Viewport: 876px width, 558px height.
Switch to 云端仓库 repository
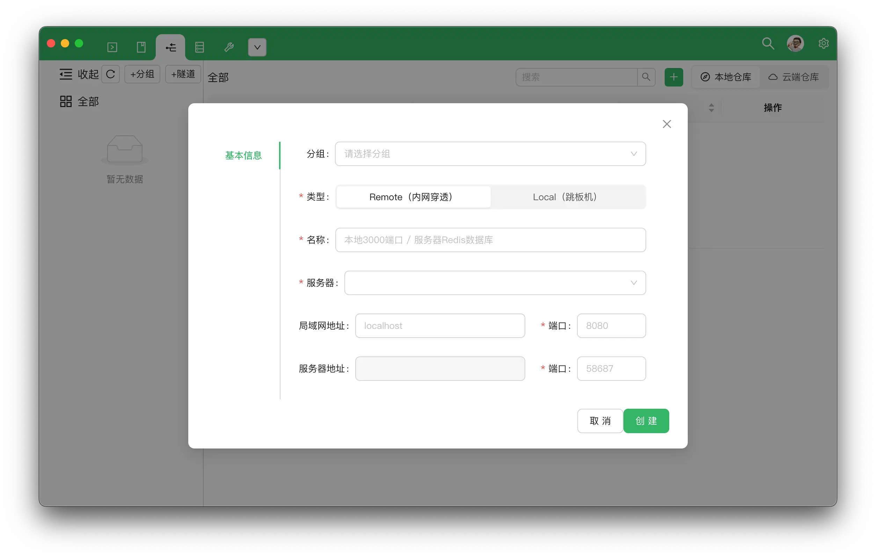794,77
